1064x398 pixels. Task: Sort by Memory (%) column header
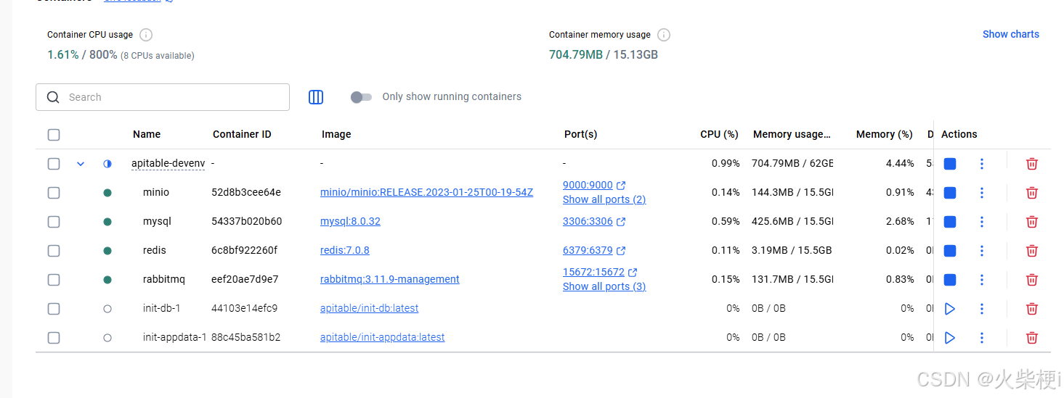884,134
